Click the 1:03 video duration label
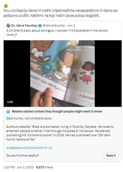The height and width of the screenshot is (172, 123). point(10,102)
